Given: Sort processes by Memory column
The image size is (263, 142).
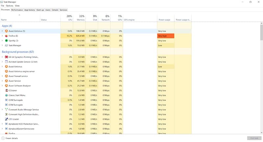Looking at the screenshot, I should [79, 18].
